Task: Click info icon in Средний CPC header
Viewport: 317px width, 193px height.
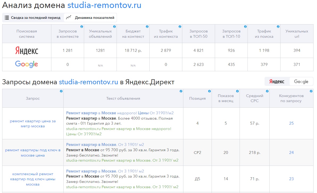Action: click(267, 91)
